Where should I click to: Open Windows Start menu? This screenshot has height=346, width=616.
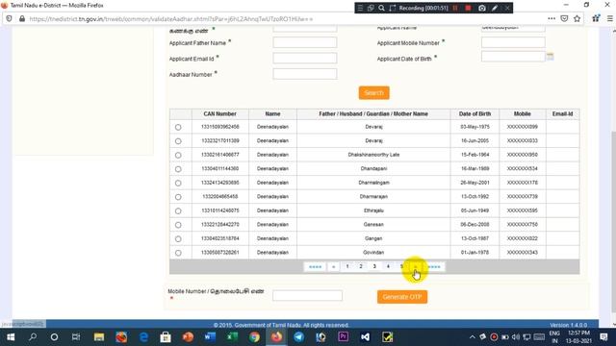11,337
